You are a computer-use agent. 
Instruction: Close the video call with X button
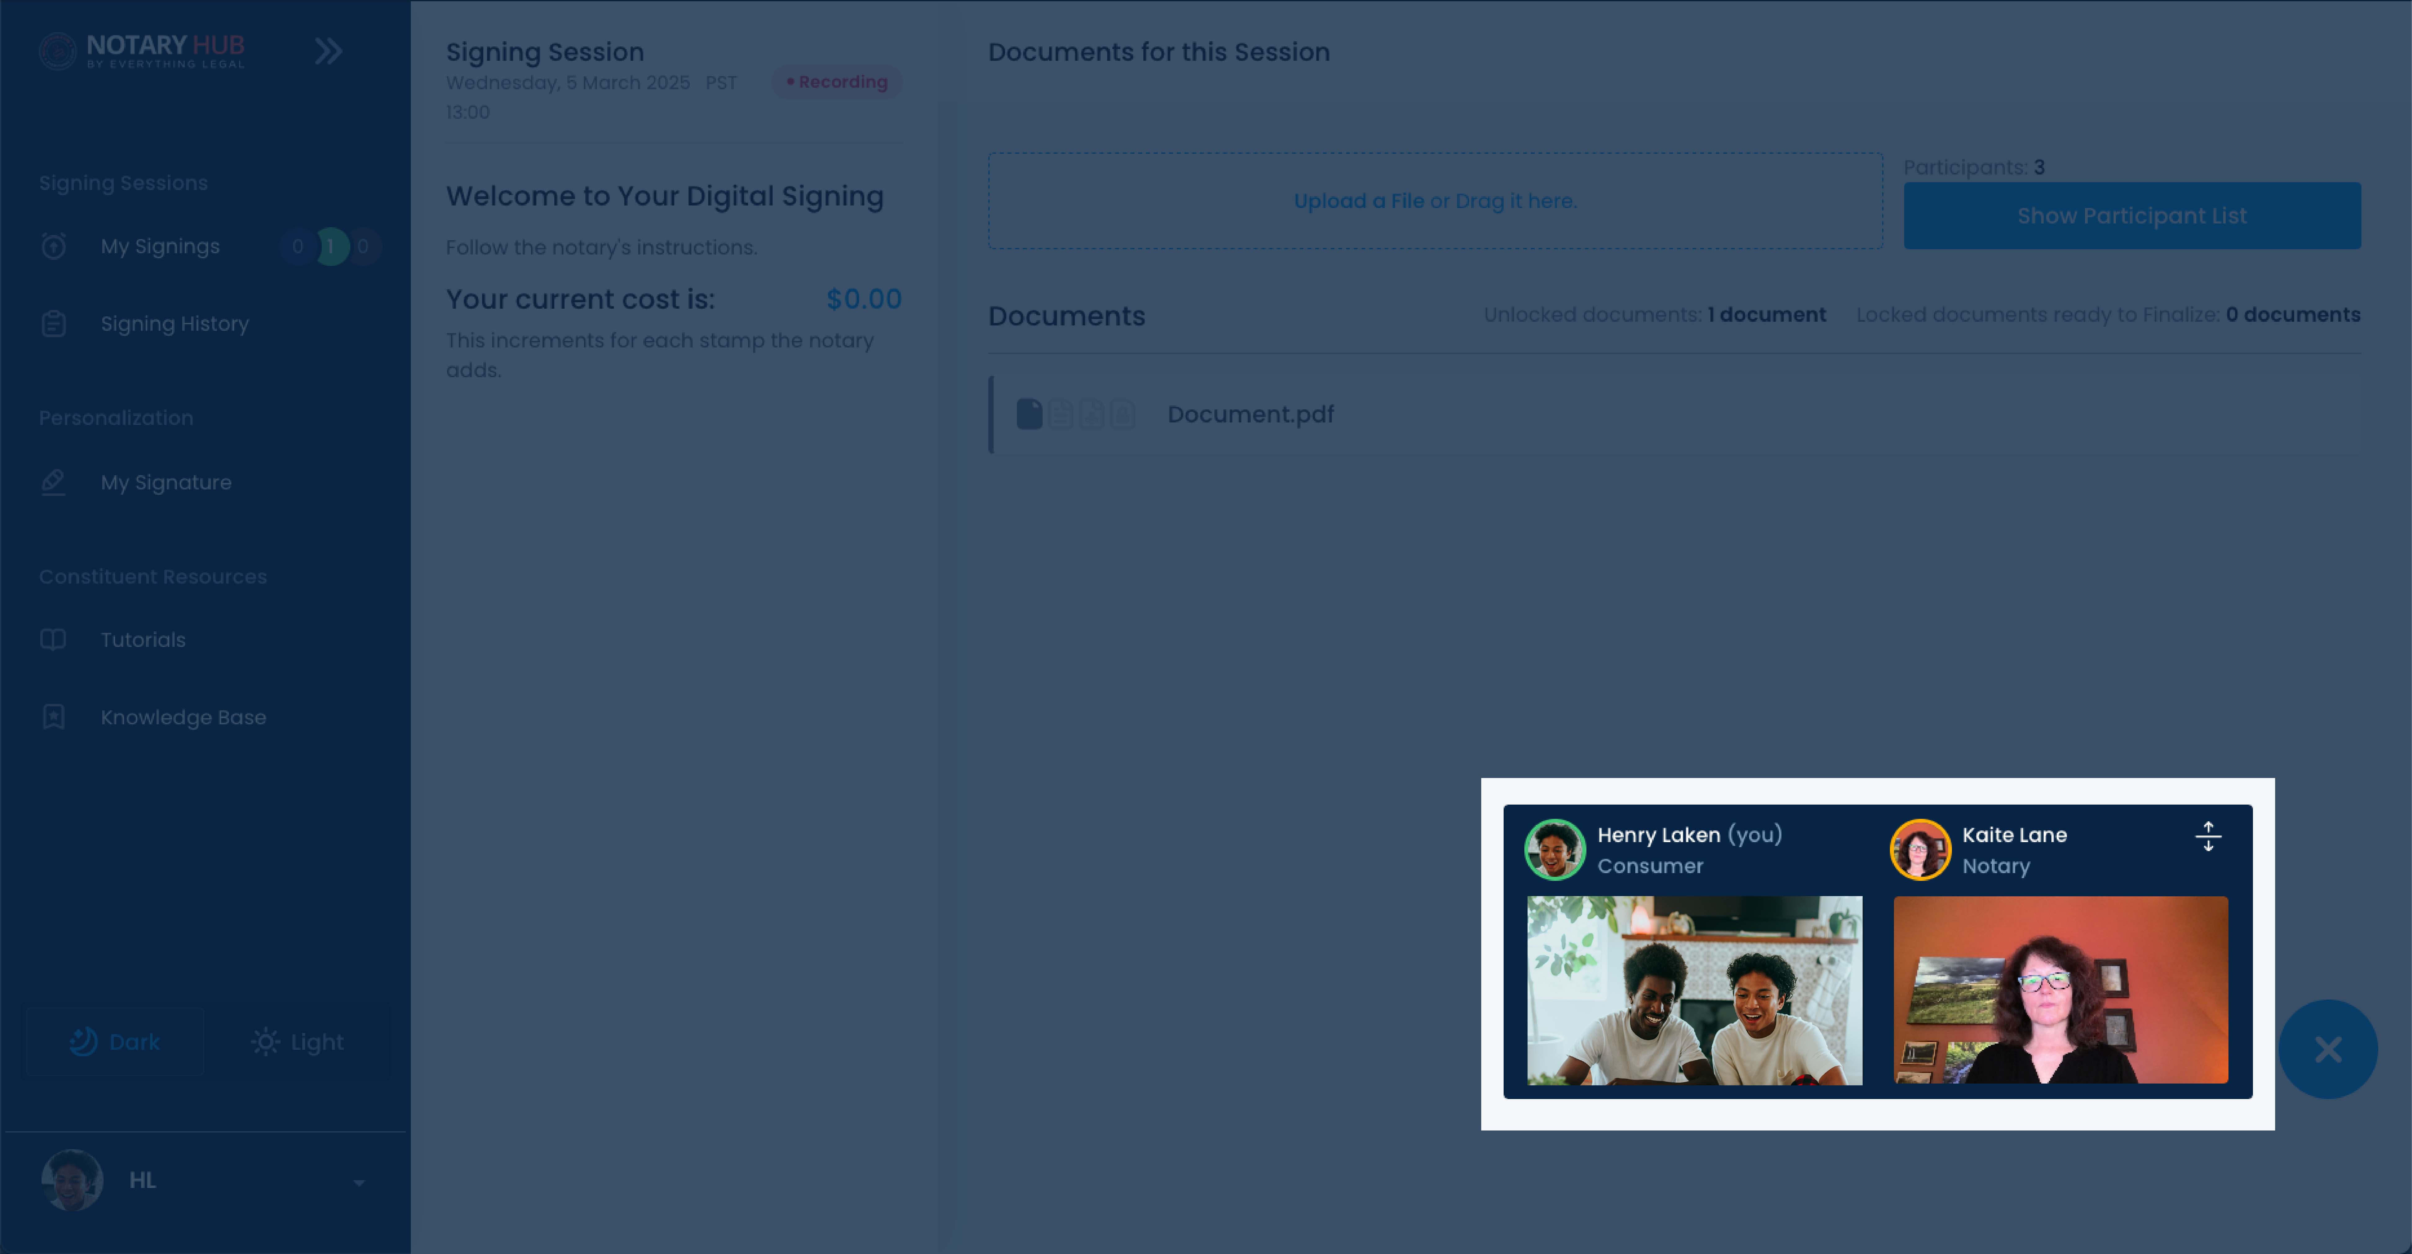[x=2328, y=1049]
